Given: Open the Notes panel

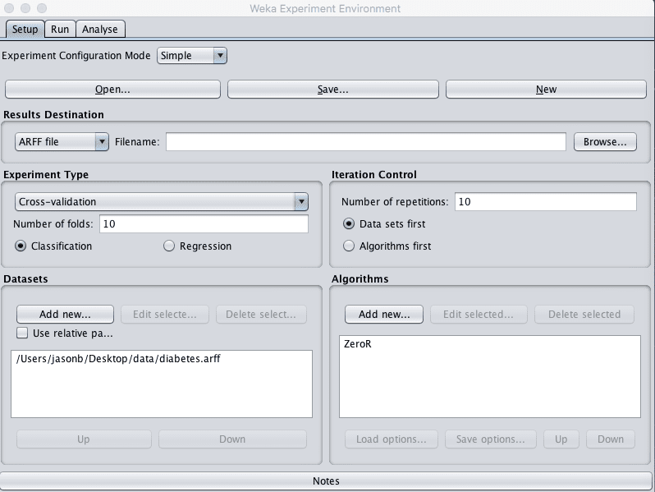Looking at the screenshot, I should pyautogui.click(x=326, y=481).
